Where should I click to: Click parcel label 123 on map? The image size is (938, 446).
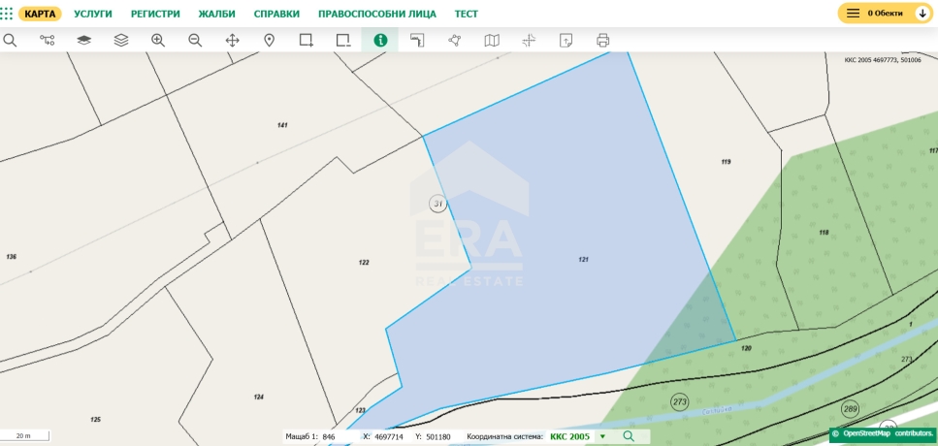(x=360, y=410)
